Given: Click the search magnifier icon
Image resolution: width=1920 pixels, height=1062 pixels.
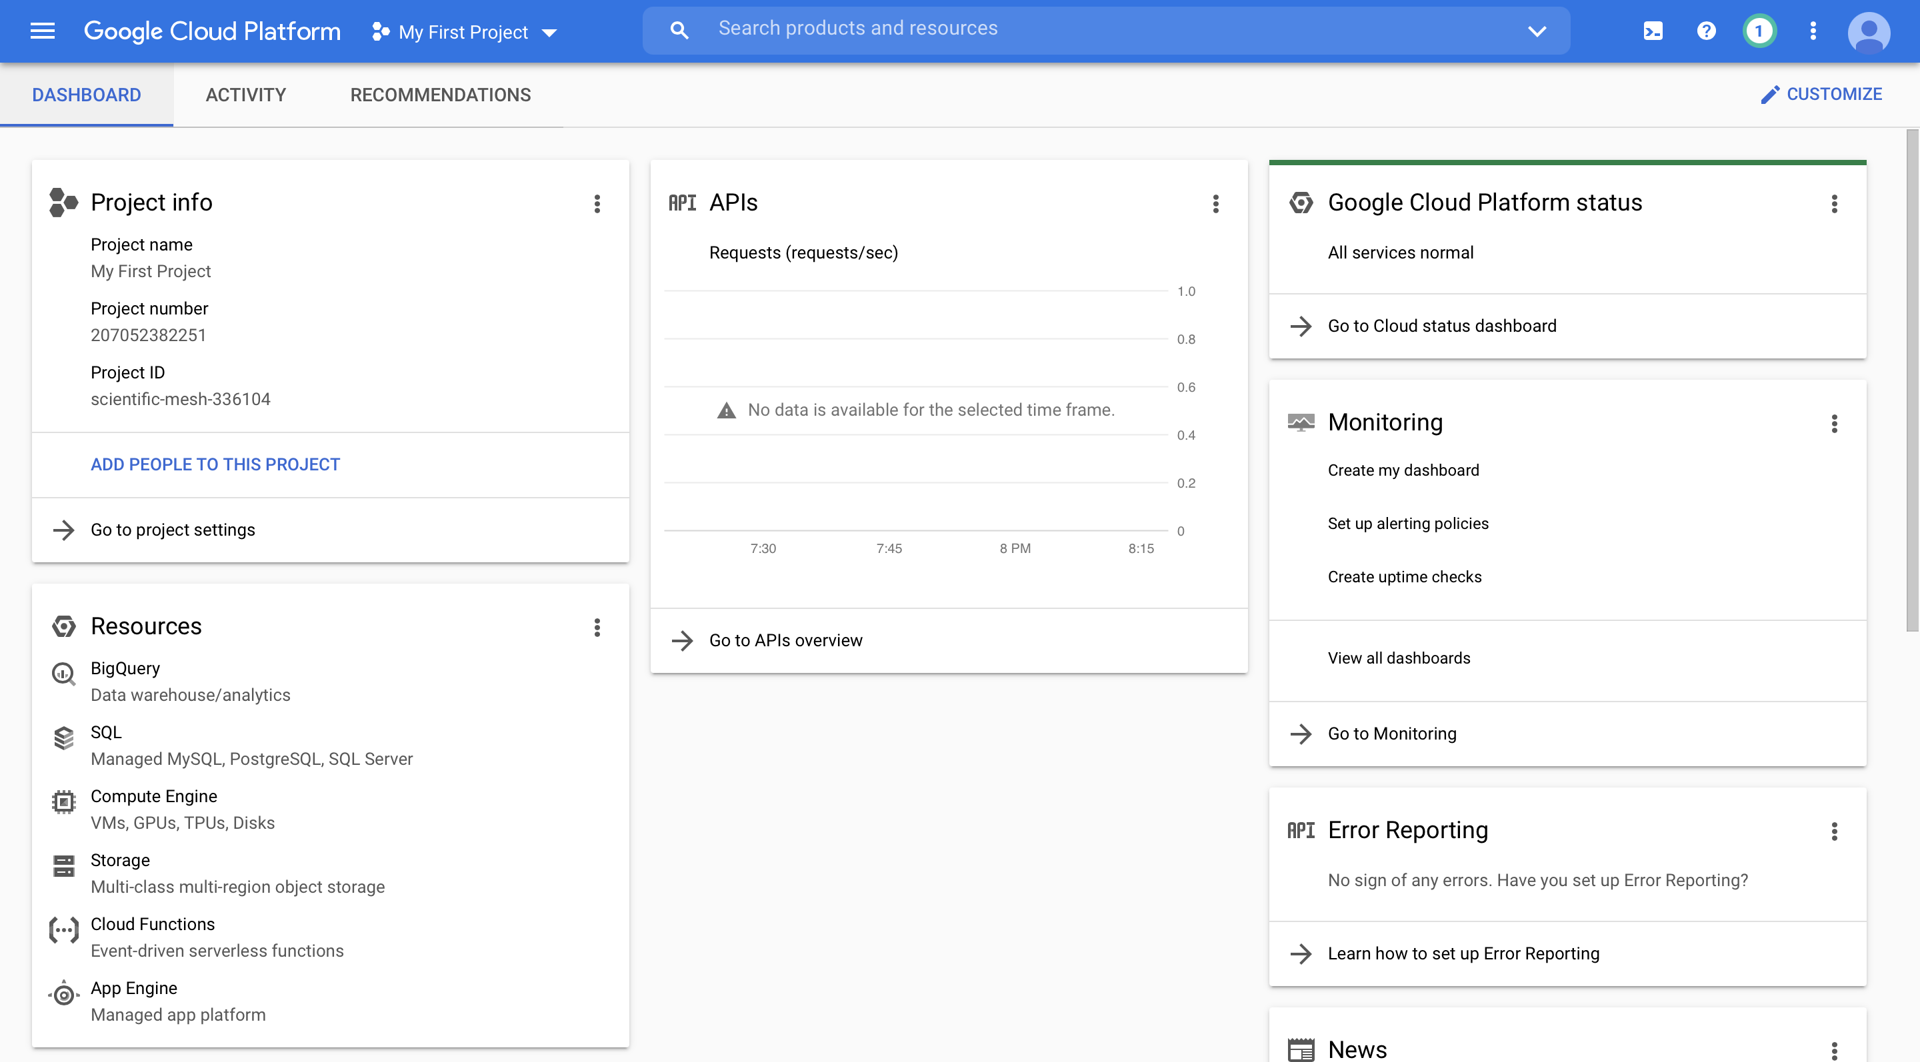Looking at the screenshot, I should tap(679, 31).
